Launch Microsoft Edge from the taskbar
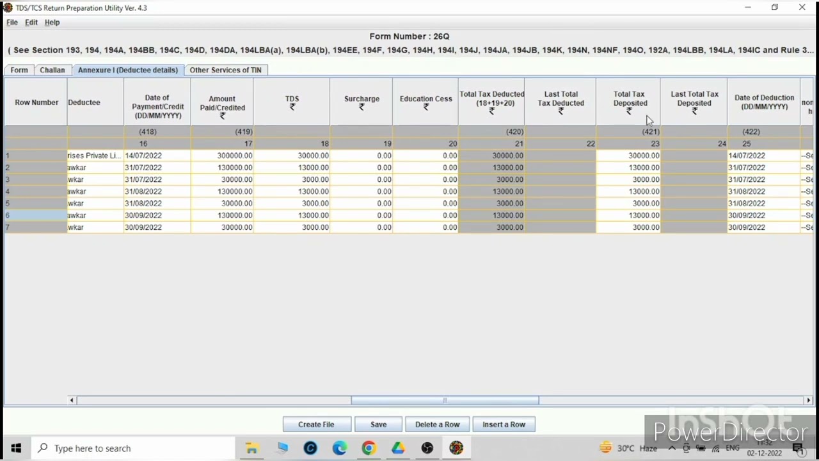Screen dimensions: 819x461 coord(339,448)
